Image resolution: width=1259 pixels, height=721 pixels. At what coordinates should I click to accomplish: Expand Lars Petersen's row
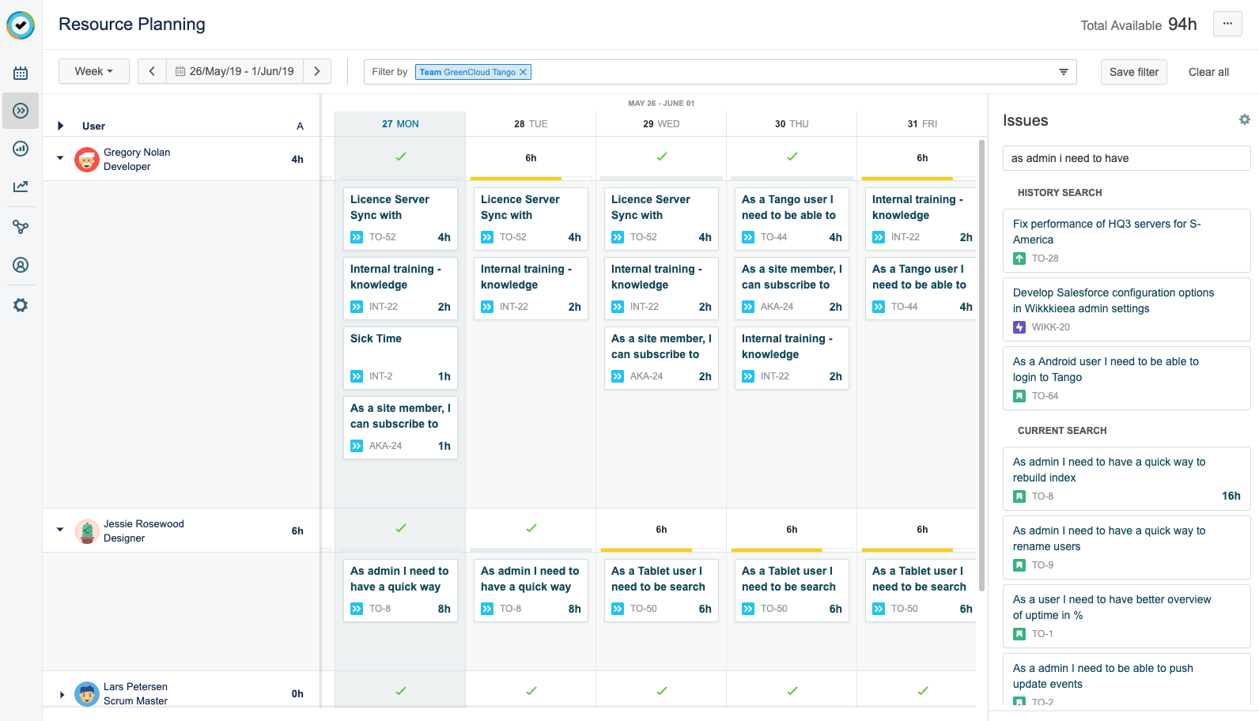[62, 694]
